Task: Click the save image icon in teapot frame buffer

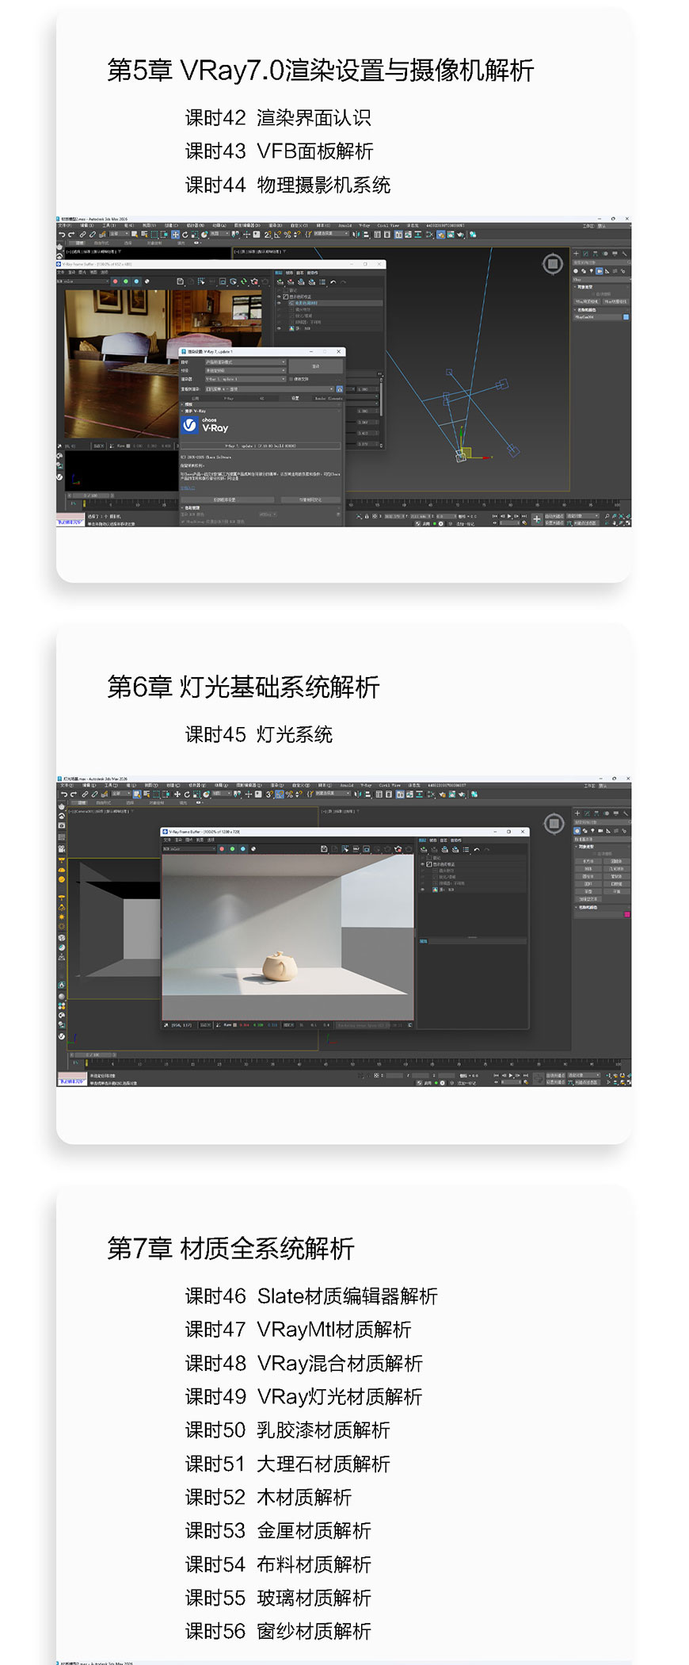Action: click(324, 849)
